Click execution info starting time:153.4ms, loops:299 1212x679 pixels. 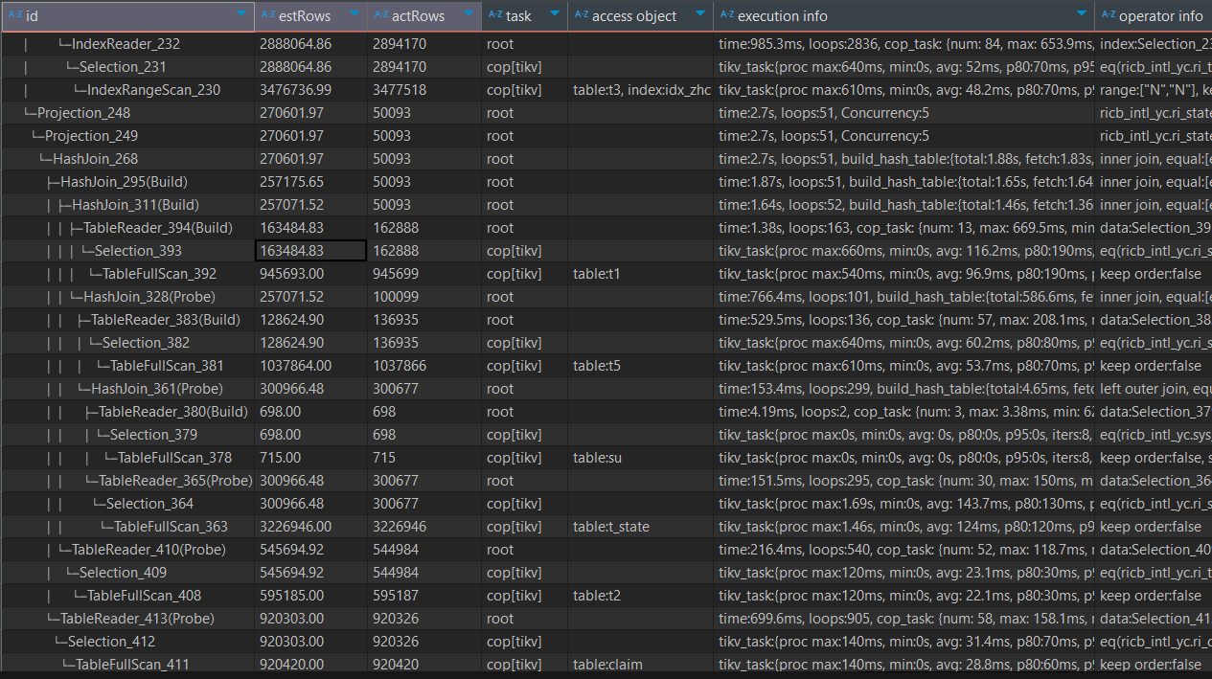pyautogui.click(x=903, y=389)
